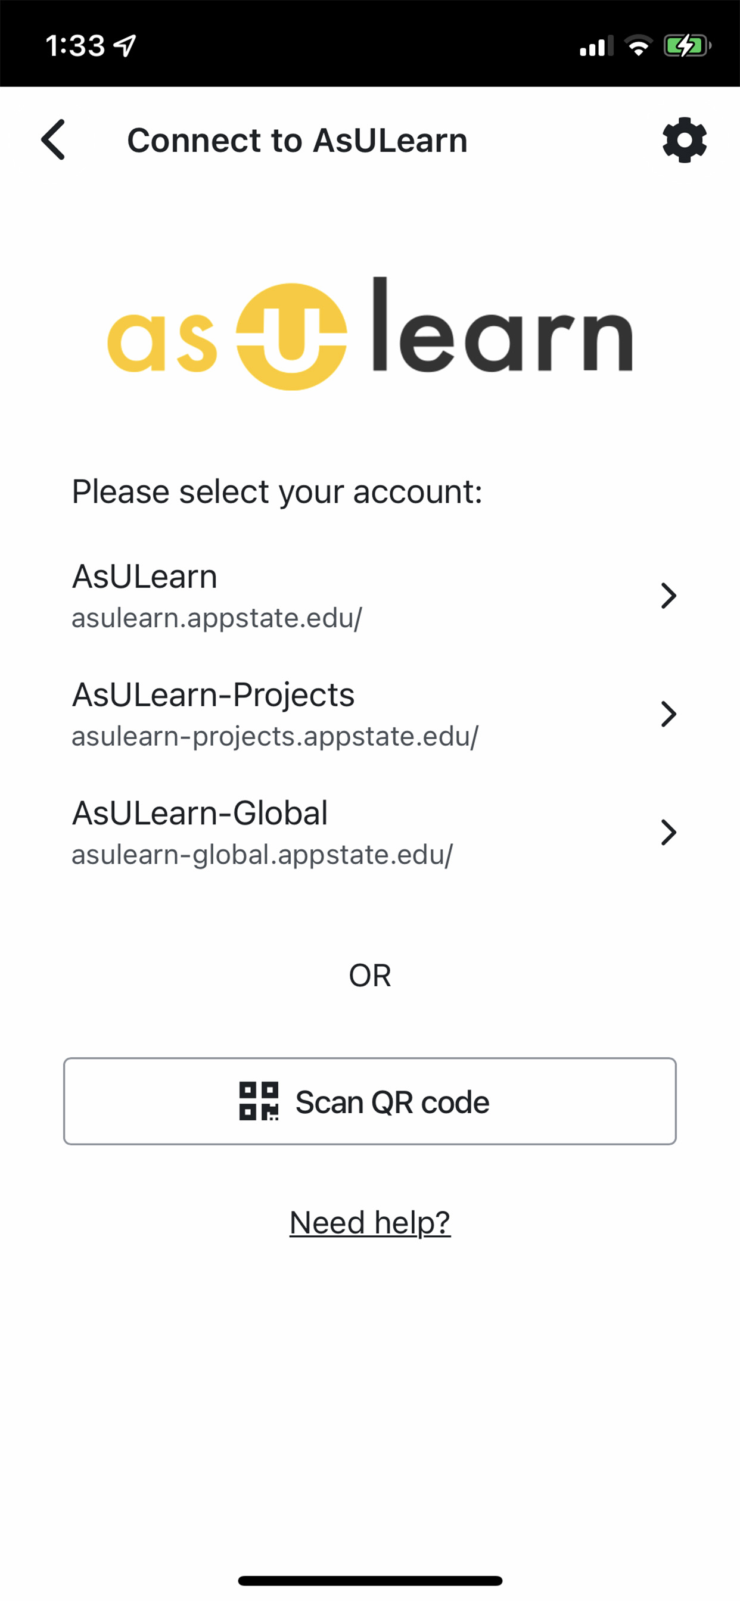
Task: Tap the location arrow beside the time
Action: pos(125,45)
